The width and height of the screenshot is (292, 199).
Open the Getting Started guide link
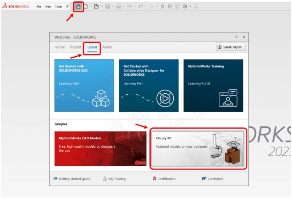[72, 179]
